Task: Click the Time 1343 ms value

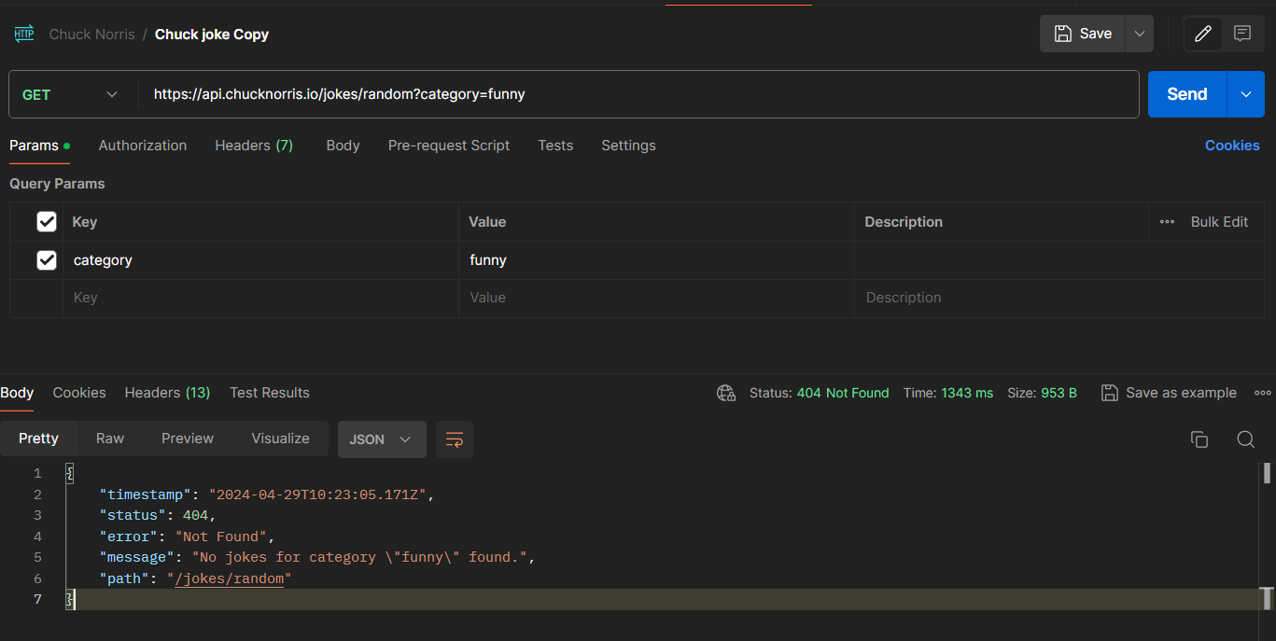Action: pyautogui.click(x=967, y=393)
